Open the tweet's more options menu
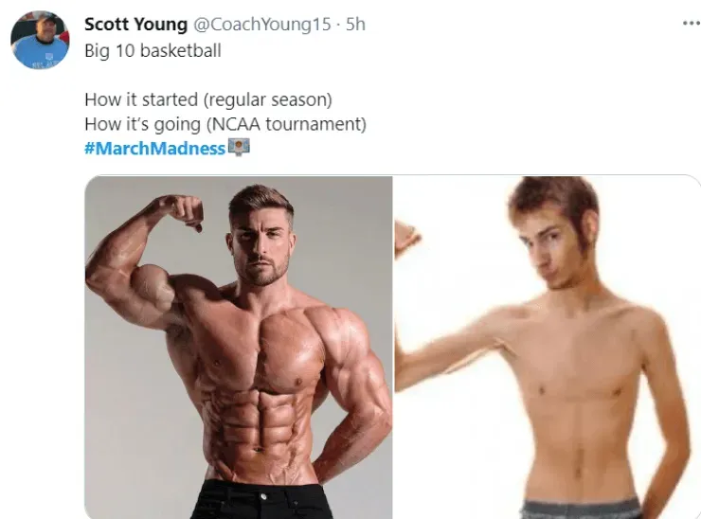The image size is (701, 519). (x=692, y=24)
